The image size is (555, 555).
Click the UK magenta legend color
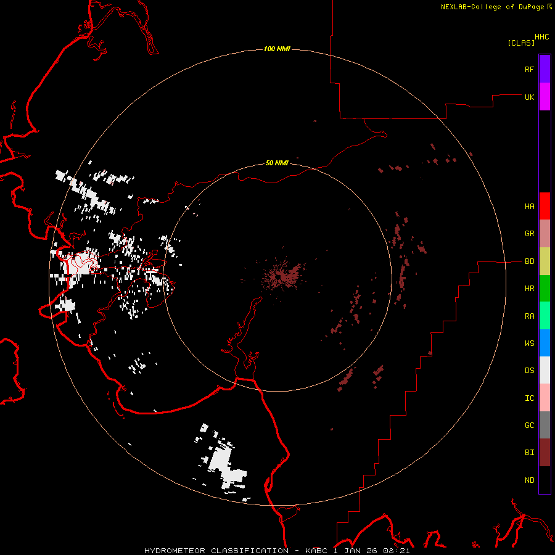click(x=545, y=97)
